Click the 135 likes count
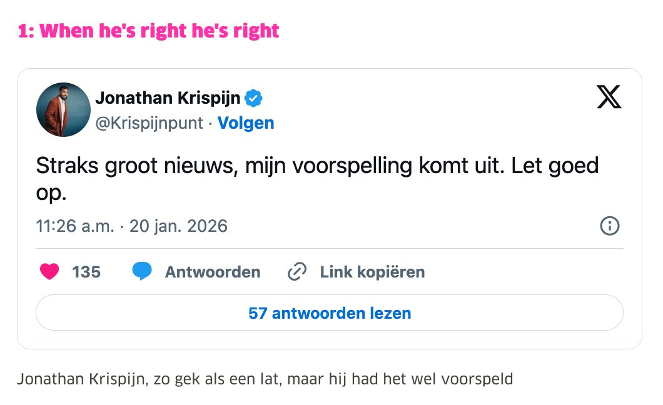 click(86, 272)
